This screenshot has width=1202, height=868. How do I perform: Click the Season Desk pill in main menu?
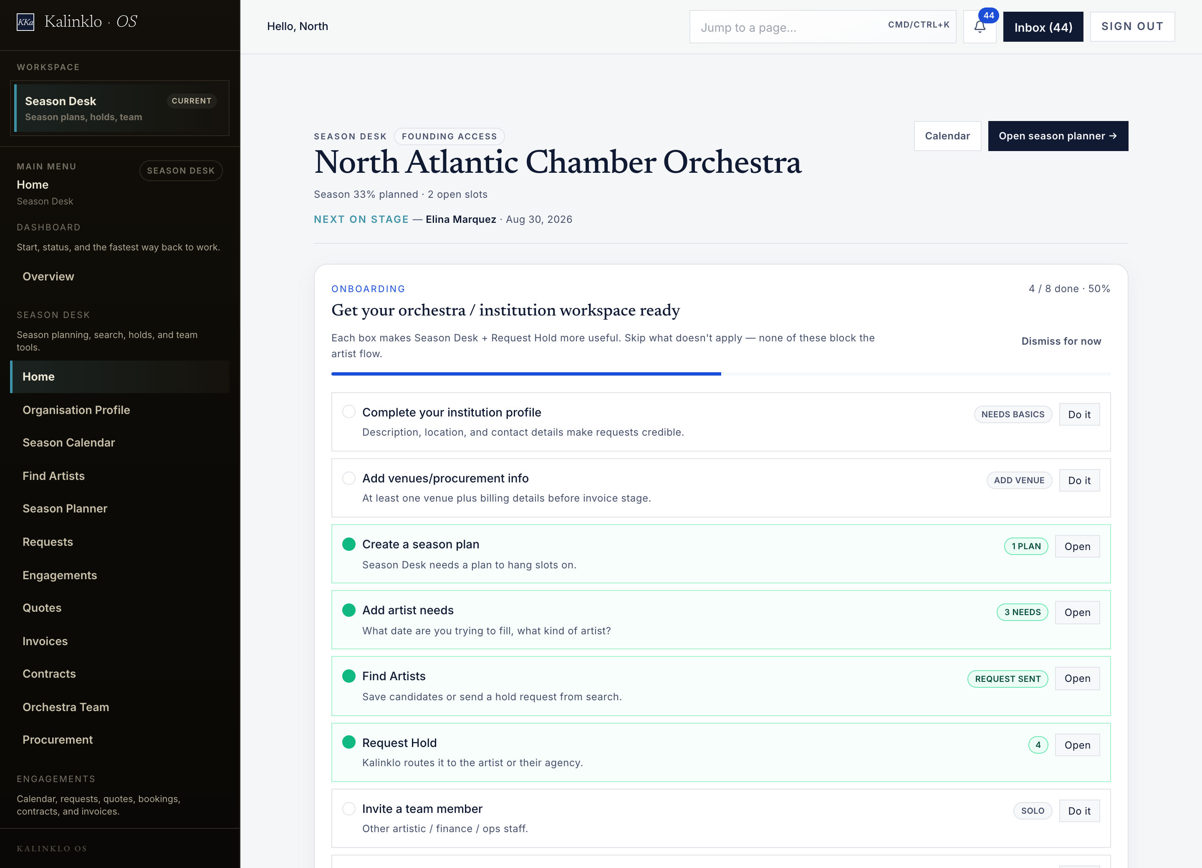point(181,171)
